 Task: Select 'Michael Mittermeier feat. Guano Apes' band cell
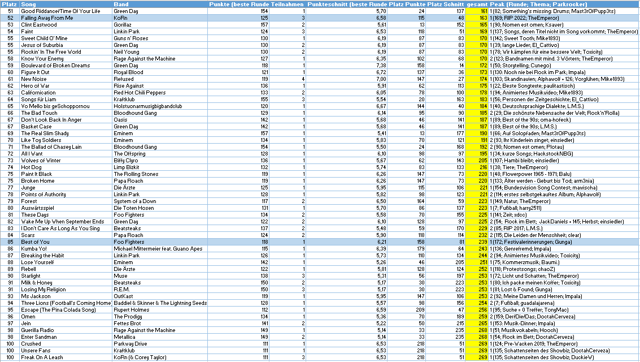(160, 249)
